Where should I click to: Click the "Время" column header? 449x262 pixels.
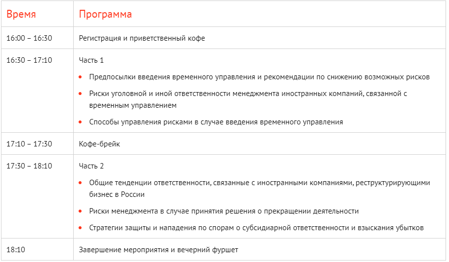[x=21, y=14]
